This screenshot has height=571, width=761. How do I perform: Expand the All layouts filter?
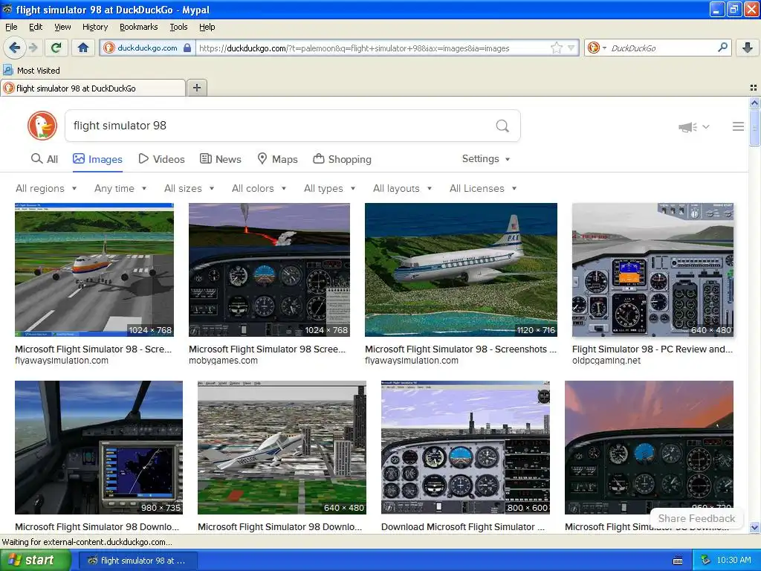click(x=402, y=188)
